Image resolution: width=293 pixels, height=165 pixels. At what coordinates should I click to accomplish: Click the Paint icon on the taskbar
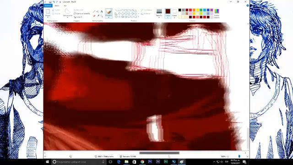point(181,162)
